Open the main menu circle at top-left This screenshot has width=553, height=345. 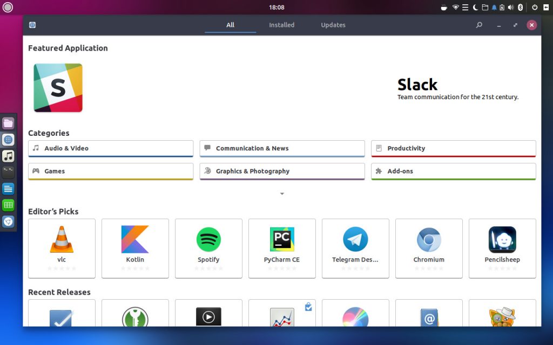pyautogui.click(x=8, y=8)
